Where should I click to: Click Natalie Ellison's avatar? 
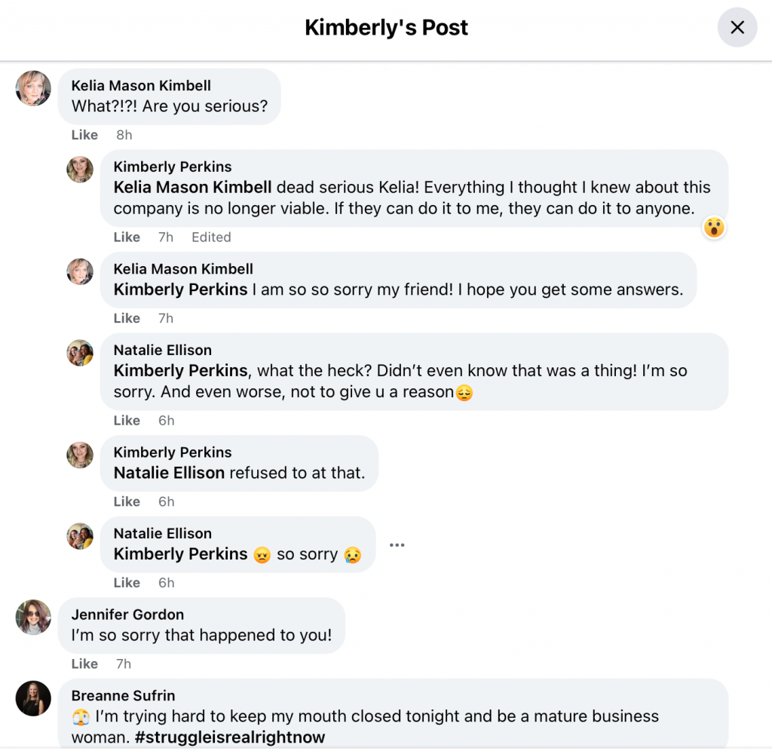79,353
